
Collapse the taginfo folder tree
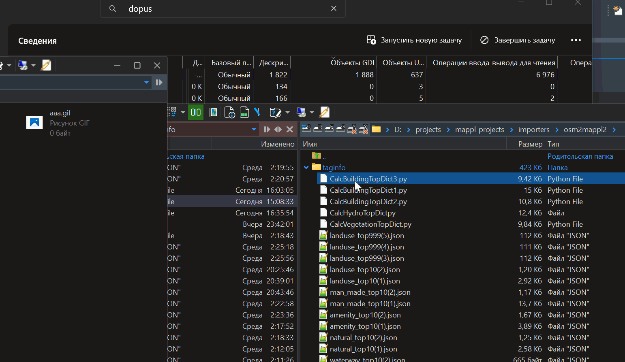point(306,167)
